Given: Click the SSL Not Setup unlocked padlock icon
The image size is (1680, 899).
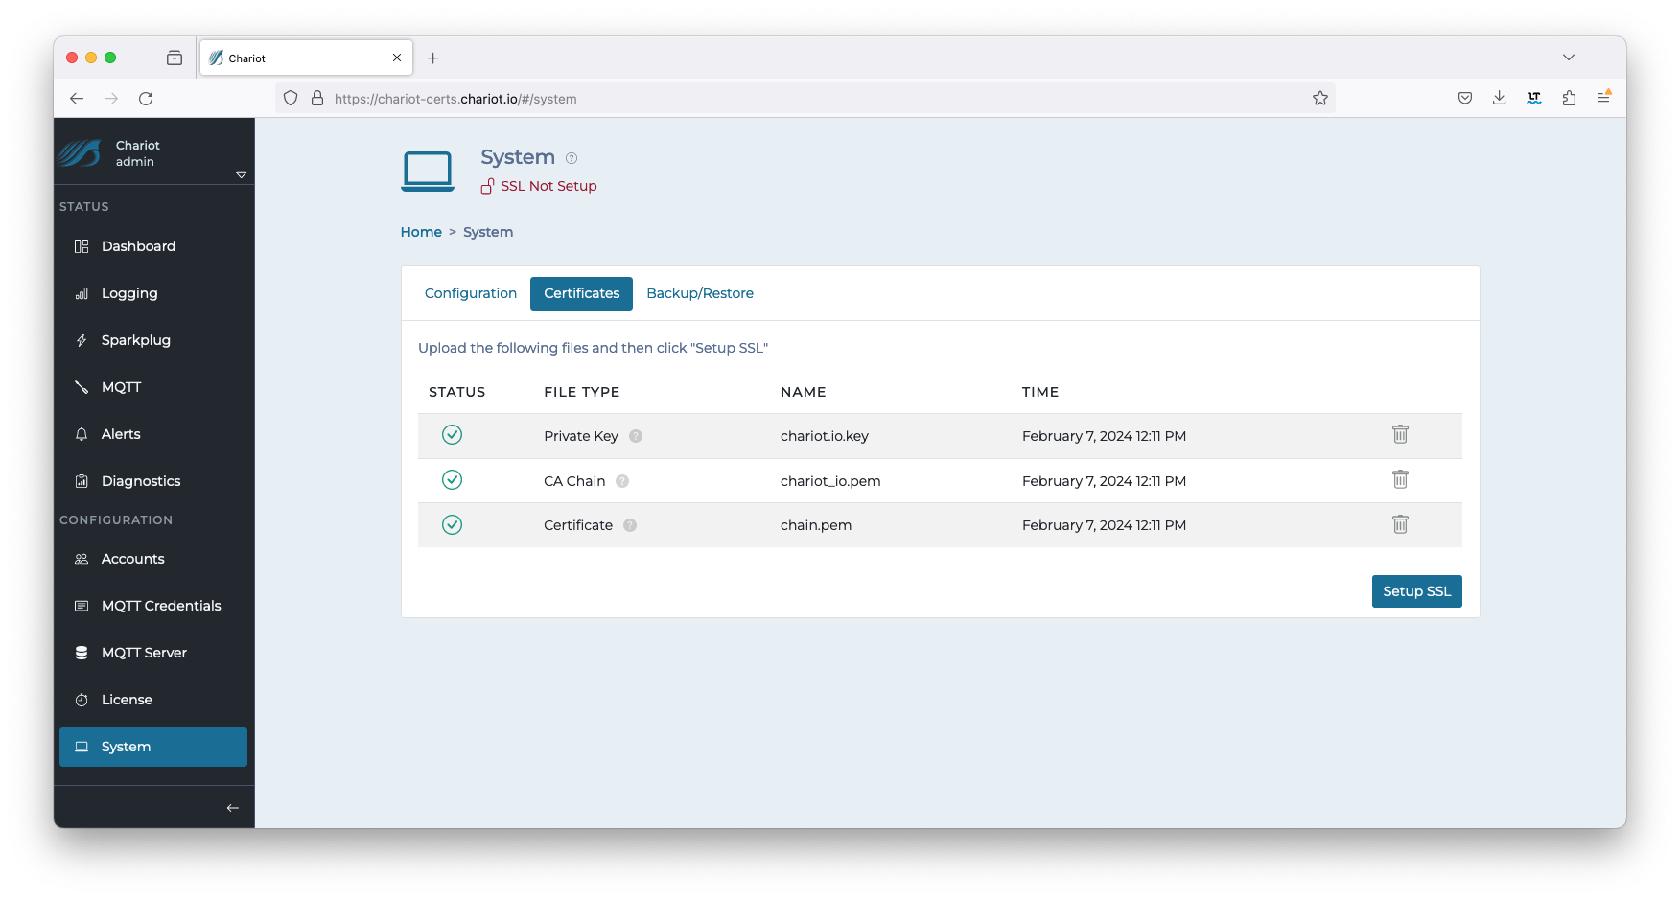Looking at the screenshot, I should (488, 186).
